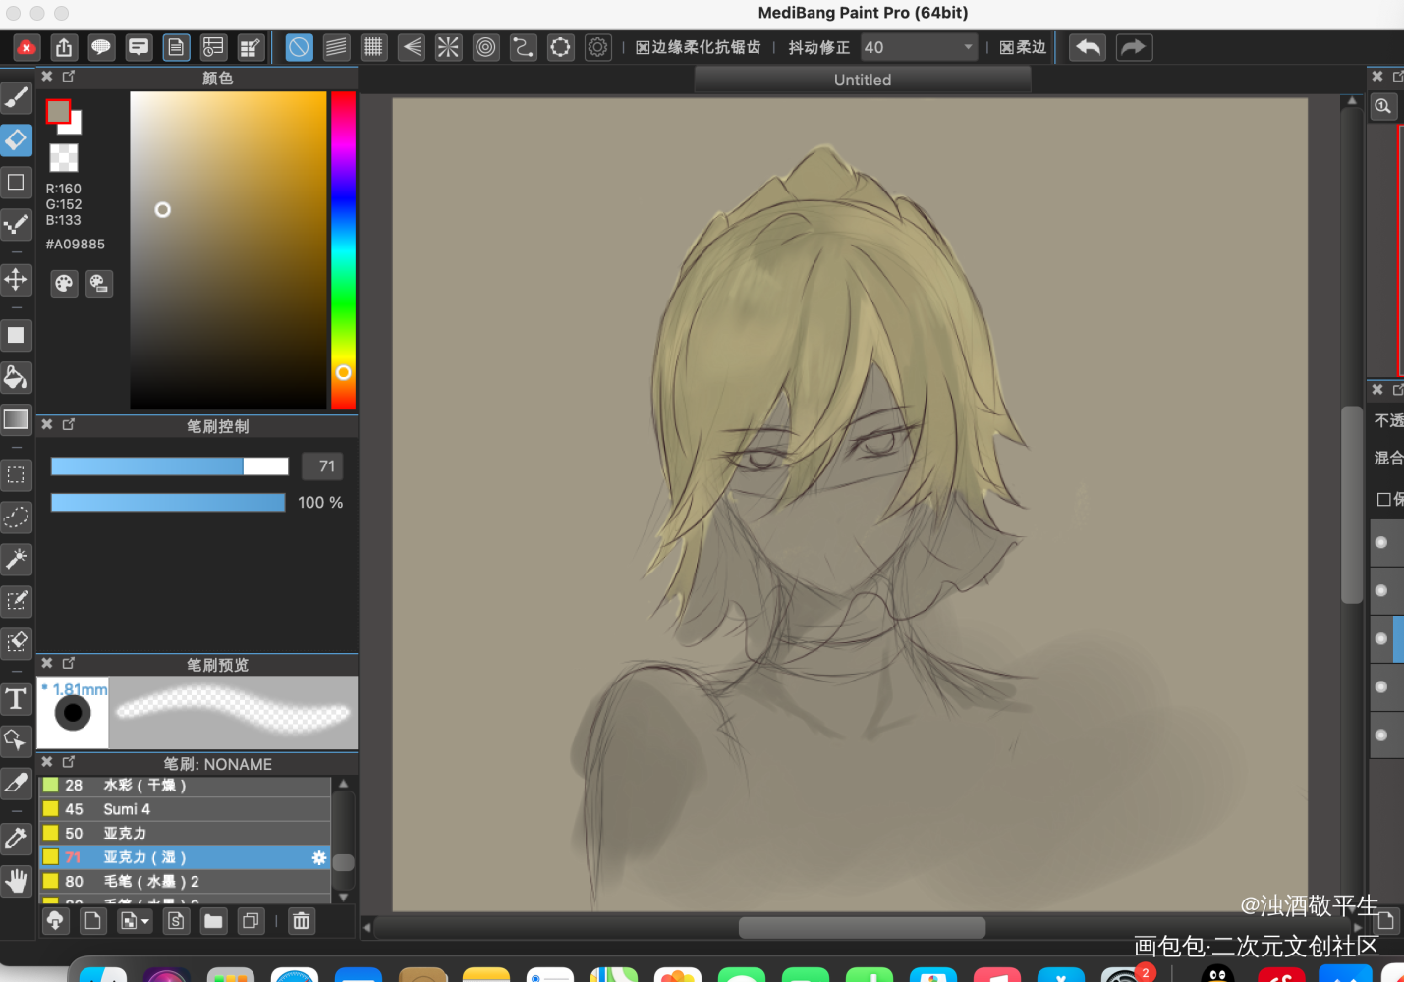This screenshot has width=1404, height=982.
Task: Click the export/share icon in top toolbar
Action: pyautogui.click(x=64, y=47)
